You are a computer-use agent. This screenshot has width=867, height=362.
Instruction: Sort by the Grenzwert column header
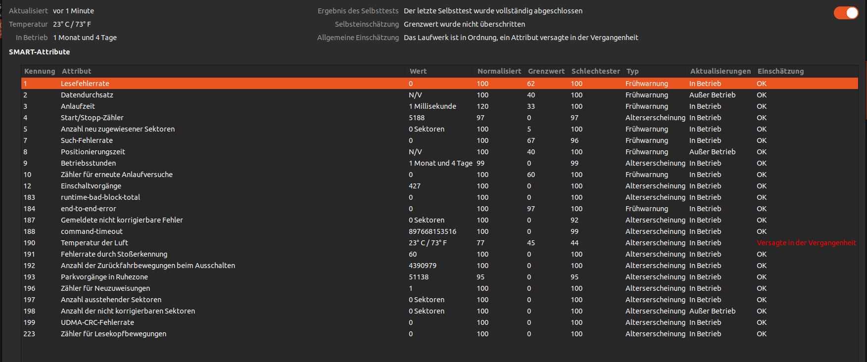coord(546,71)
